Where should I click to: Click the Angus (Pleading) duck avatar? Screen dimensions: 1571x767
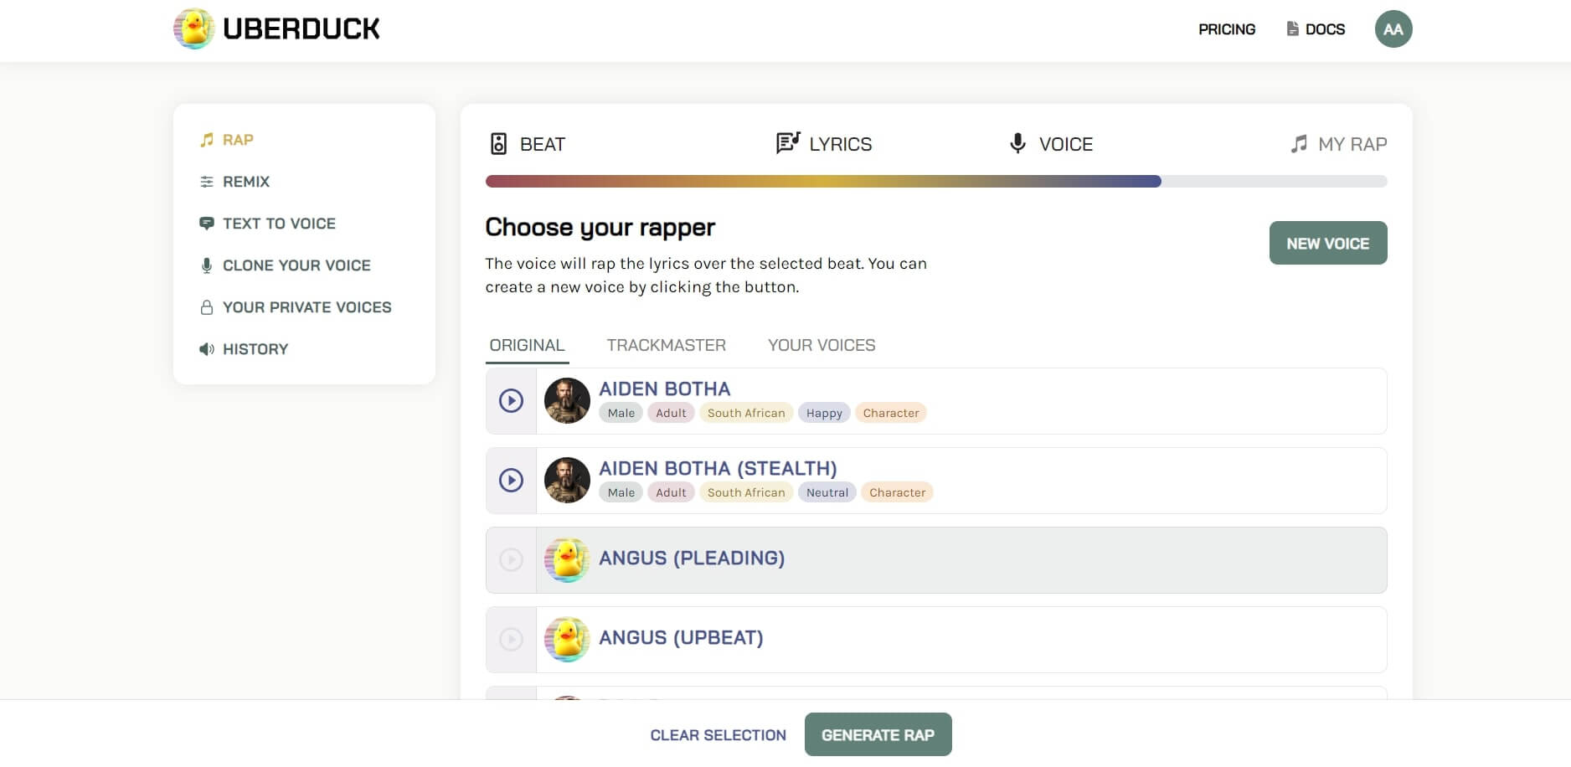pos(567,559)
